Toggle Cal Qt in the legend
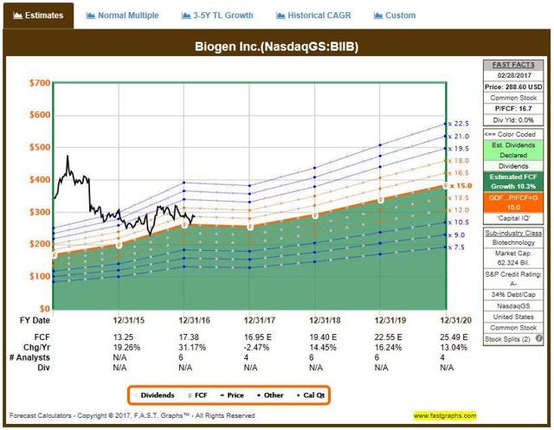 click(x=311, y=395)
